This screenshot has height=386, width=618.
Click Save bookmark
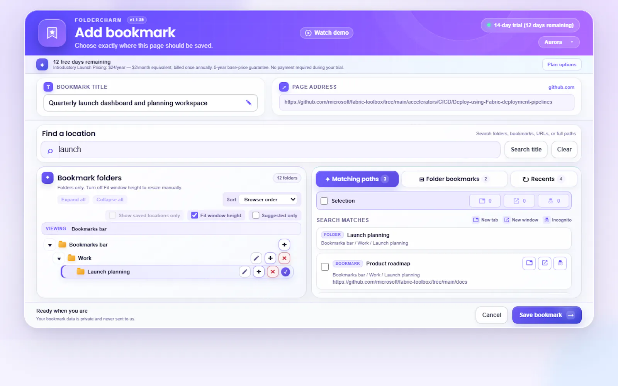547,315
